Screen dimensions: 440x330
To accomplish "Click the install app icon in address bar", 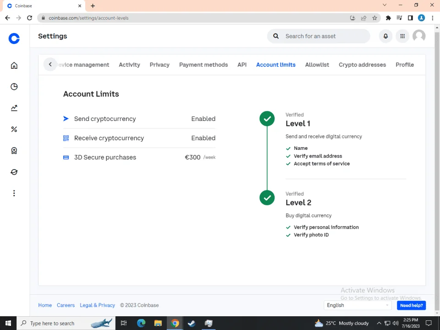I will [x=353, y=18].
